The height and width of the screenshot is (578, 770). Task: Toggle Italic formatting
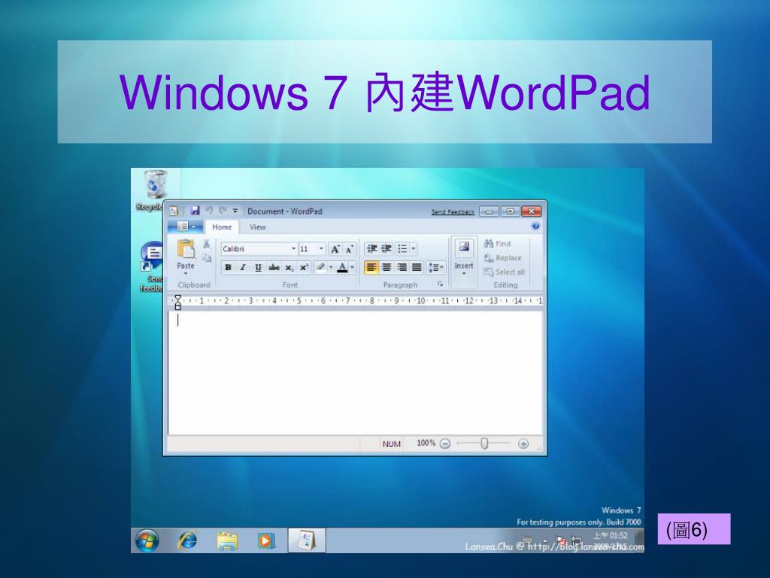243,267
